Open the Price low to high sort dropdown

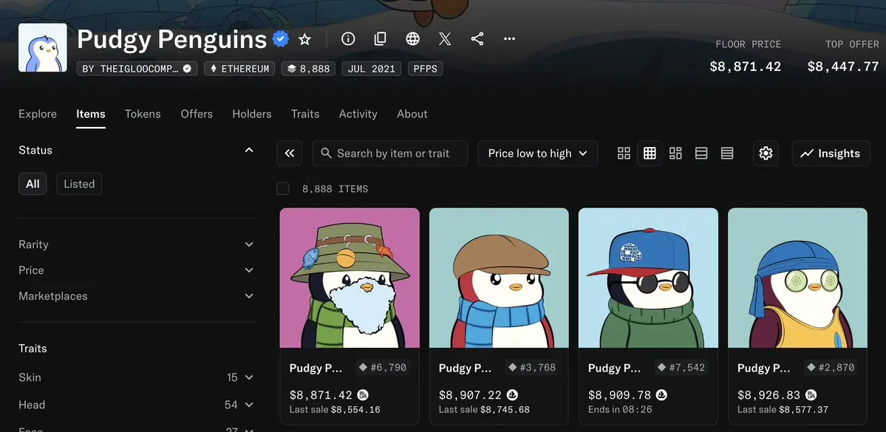click(x=537, y=153)
